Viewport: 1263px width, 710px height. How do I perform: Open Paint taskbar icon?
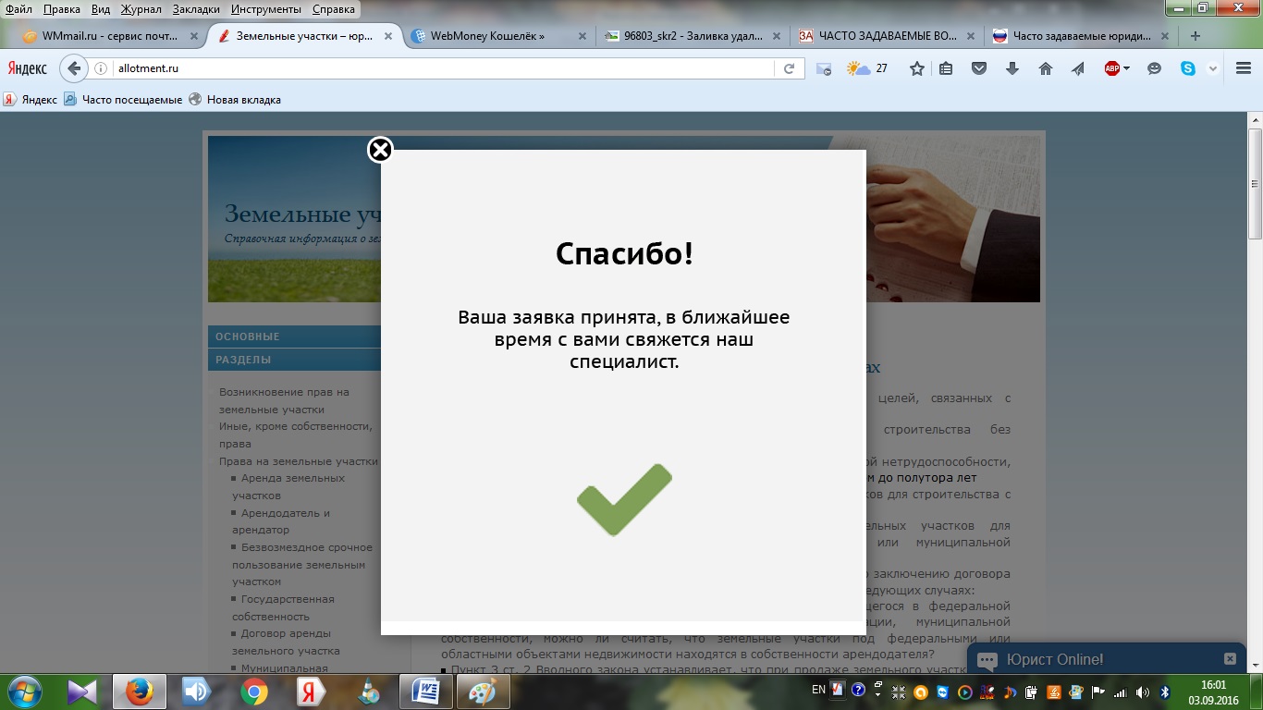484,692
